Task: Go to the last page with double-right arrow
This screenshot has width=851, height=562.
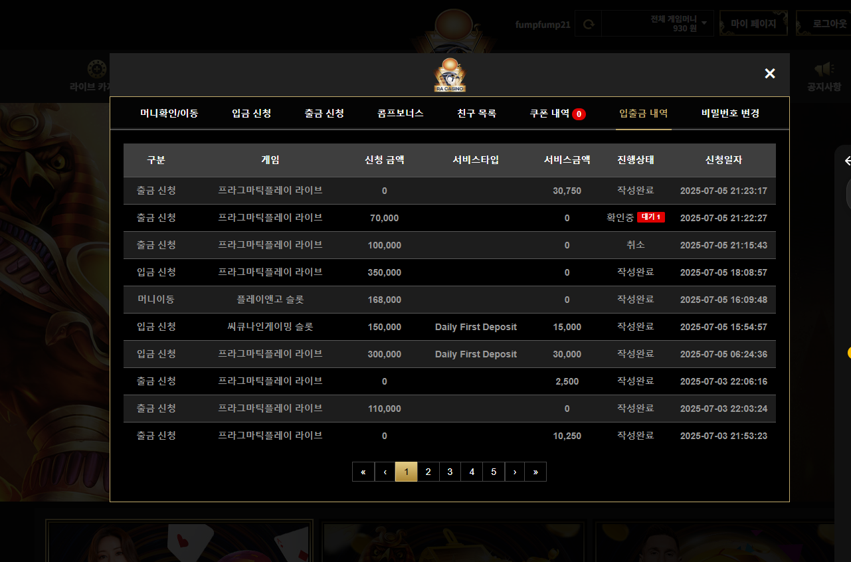Action: pyautogui.click(x=535, y=472)
